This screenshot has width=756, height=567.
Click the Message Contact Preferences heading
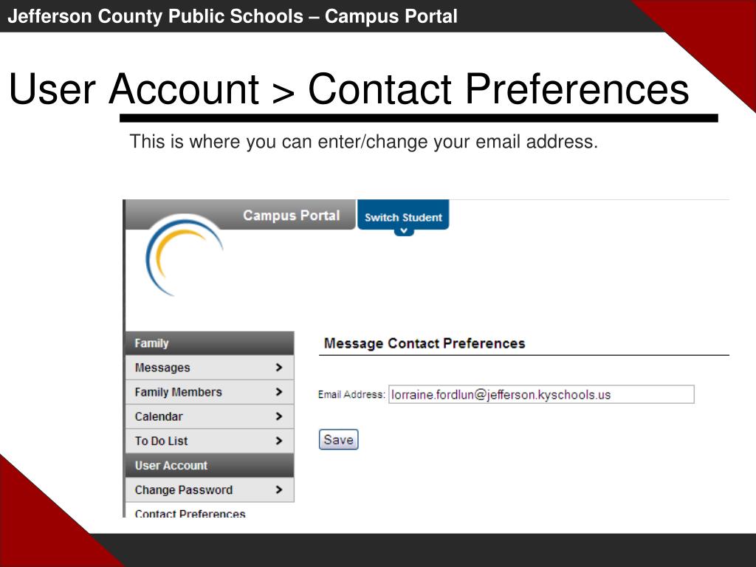425,343
